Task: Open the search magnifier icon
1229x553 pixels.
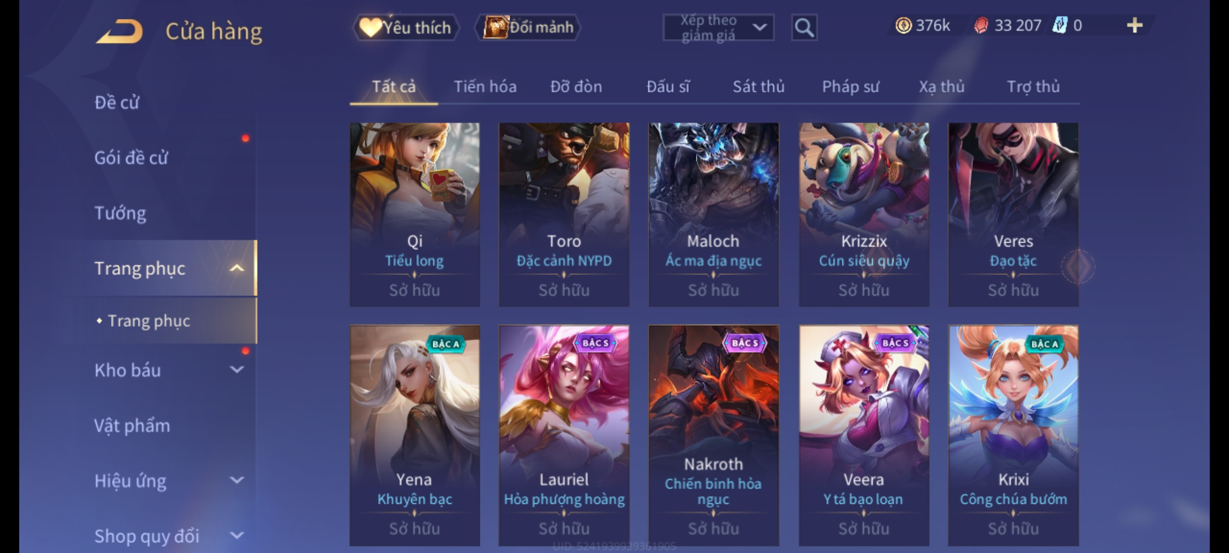Action: 804,28
